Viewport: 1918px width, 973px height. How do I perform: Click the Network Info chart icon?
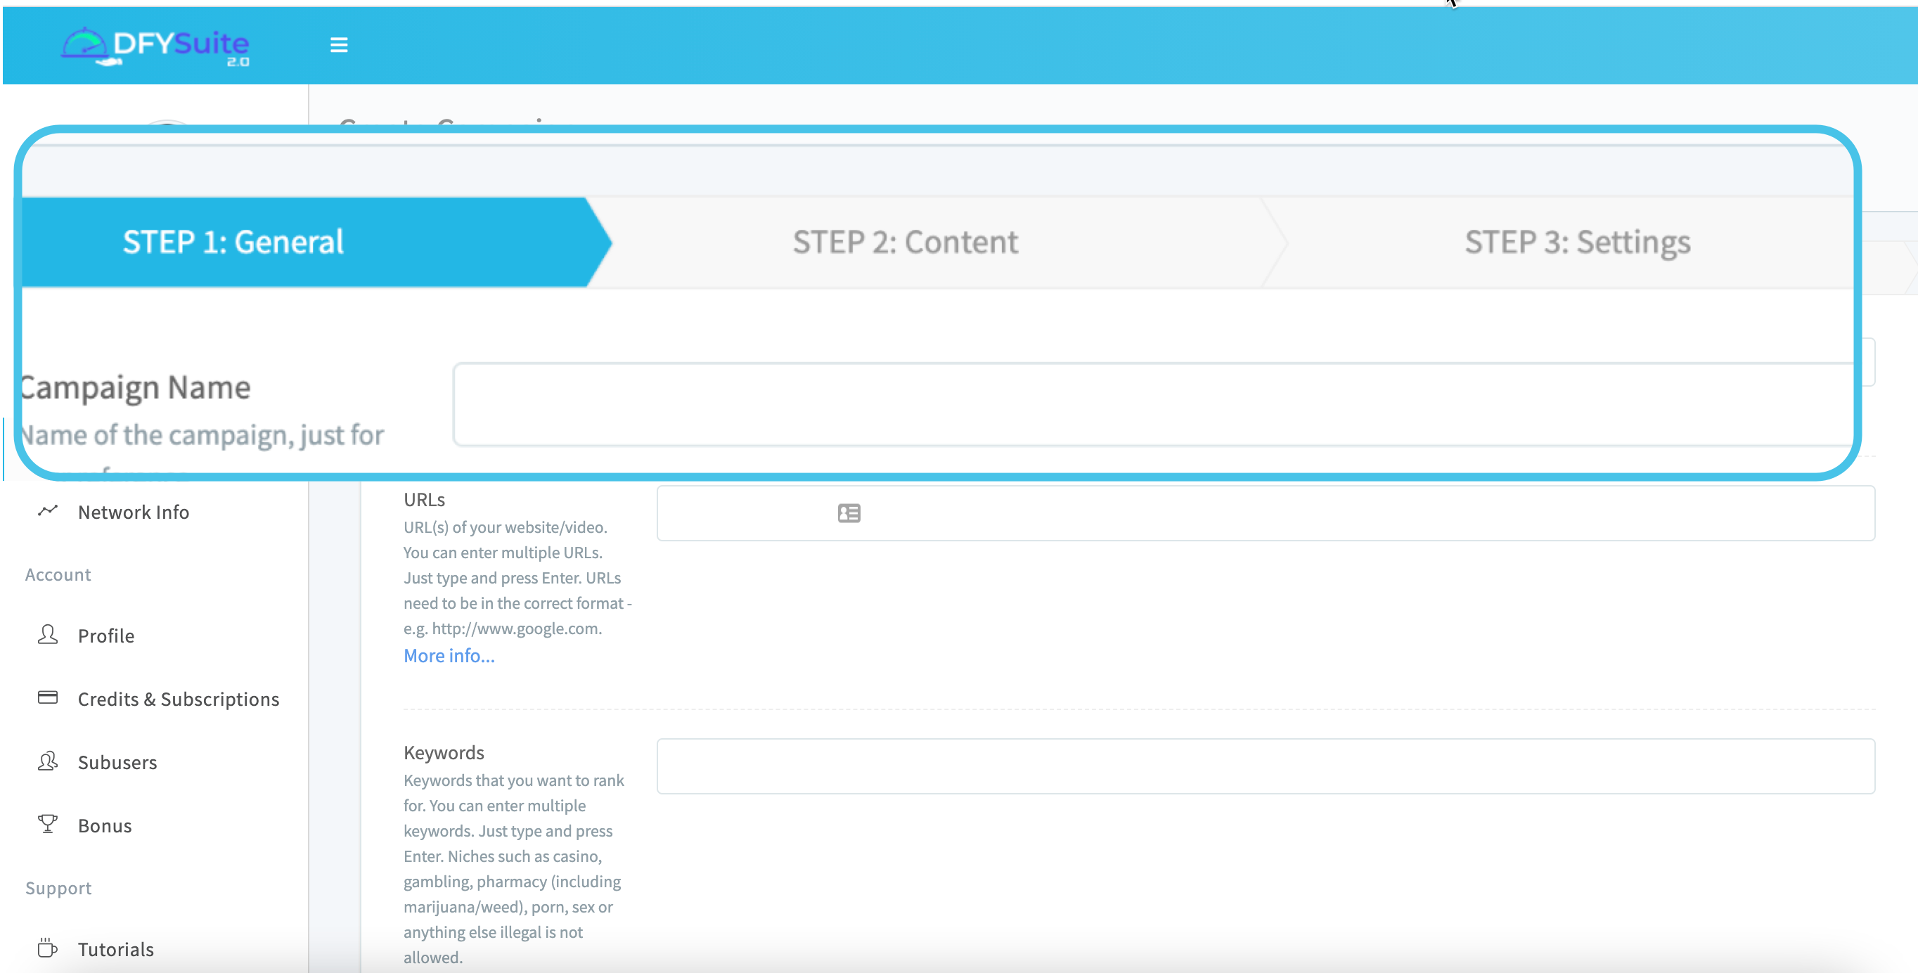[x=48, y=510]
